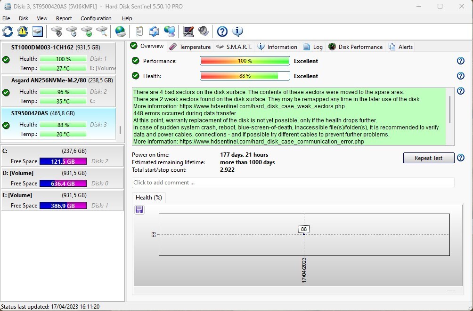Open the monitor with screwdriver configuration icon
Screen dimensions: 473x311
(x=188, y=32)
